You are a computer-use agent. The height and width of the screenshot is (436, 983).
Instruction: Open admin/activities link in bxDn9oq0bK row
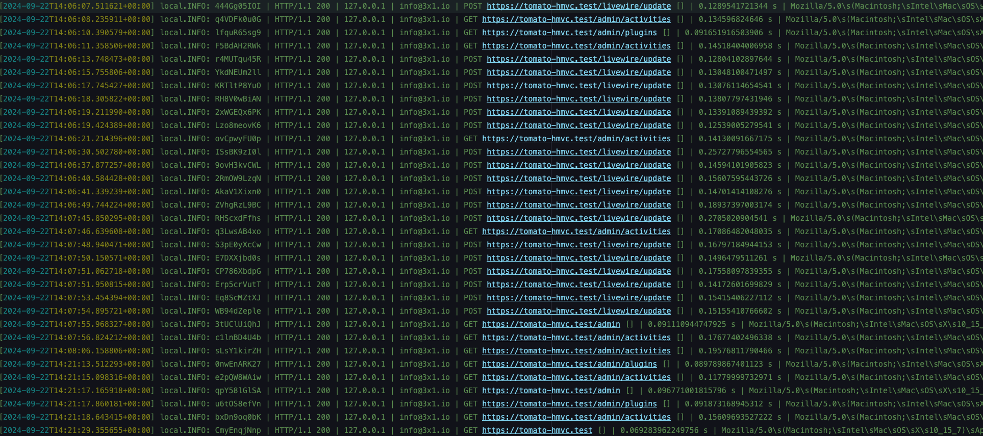576,417
